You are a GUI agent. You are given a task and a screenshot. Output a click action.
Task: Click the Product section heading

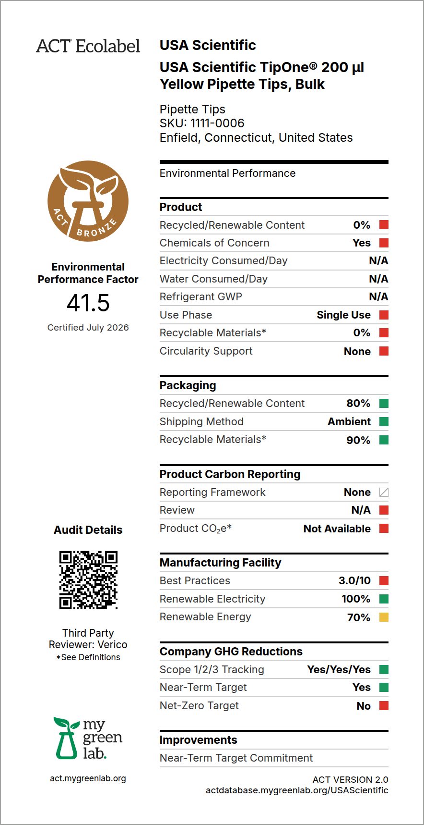(x=181, y=207)
